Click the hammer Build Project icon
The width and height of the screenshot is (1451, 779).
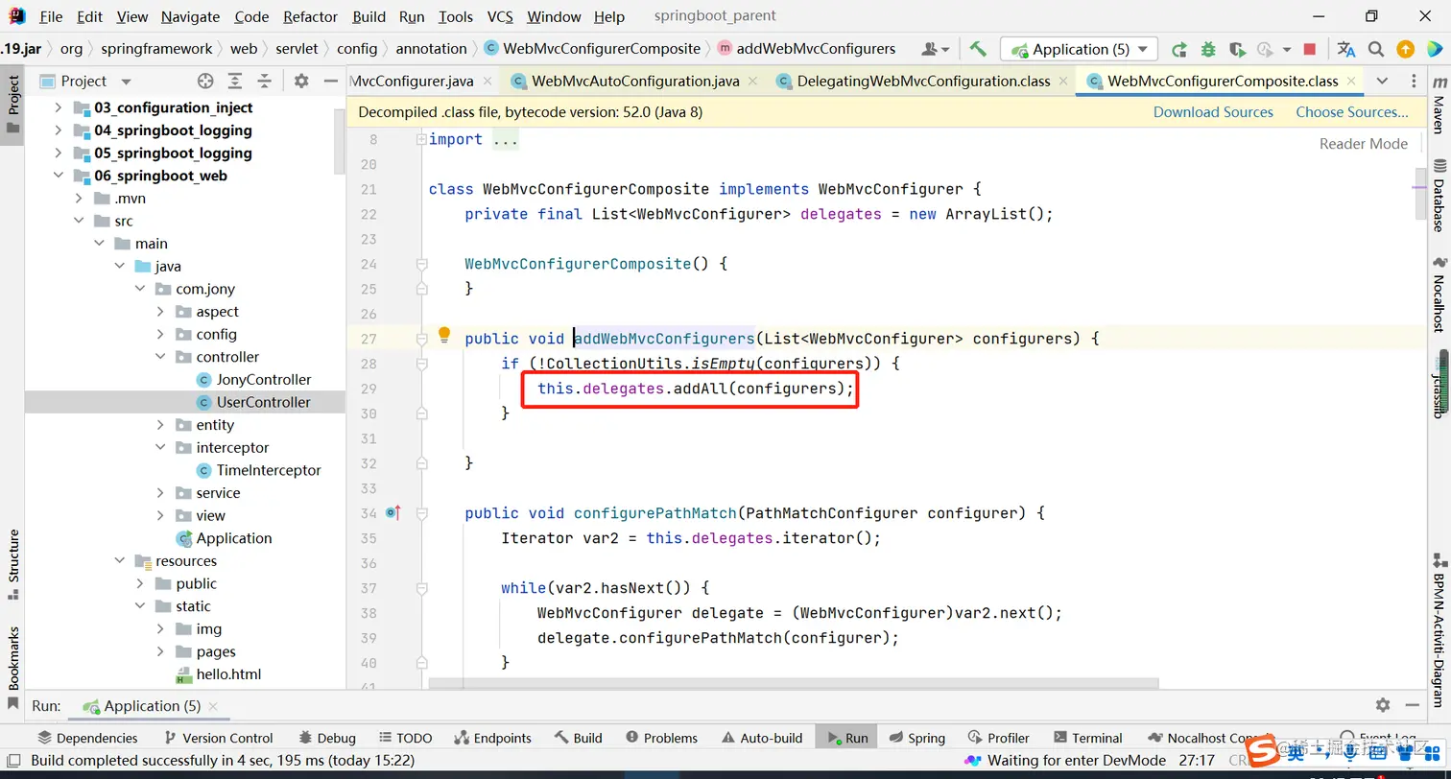[x=978, y=49]
